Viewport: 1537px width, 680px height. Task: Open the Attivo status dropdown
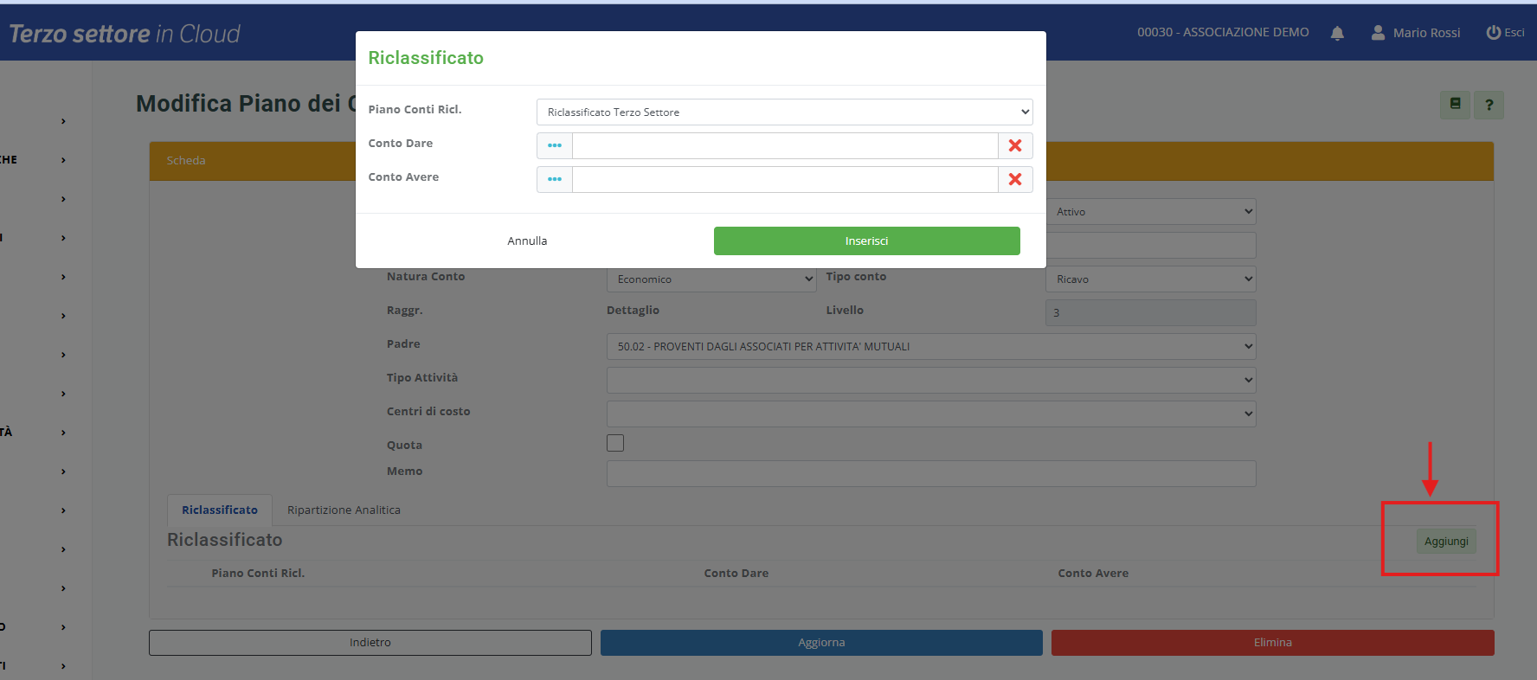coord(1151,211)
